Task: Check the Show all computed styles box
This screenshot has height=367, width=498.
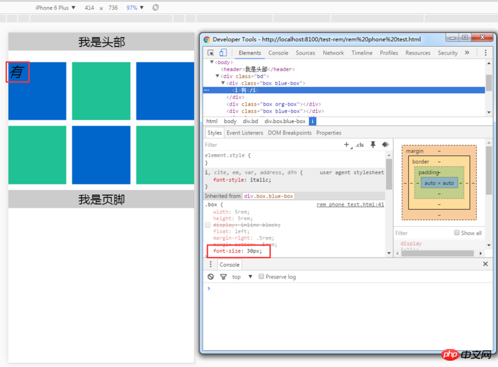Action: (x=457, y=233)
